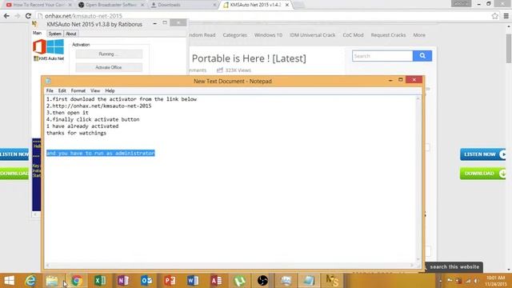Bookmark this page with the star
The image size is (512, 288).
point(495,16)
